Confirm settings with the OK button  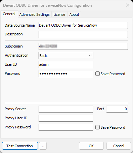[x=91, y=146]
